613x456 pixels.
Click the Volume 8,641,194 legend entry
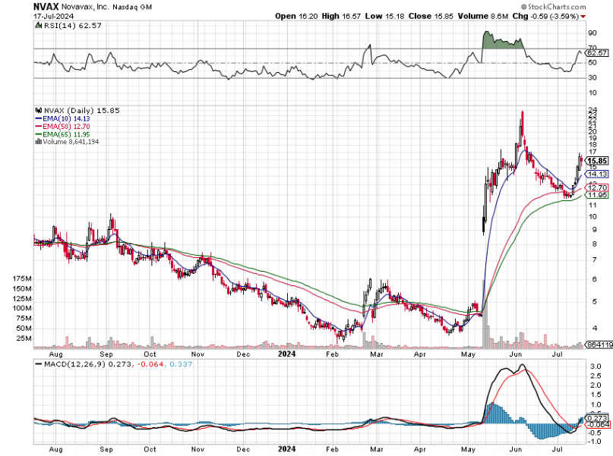click(71, 142)
